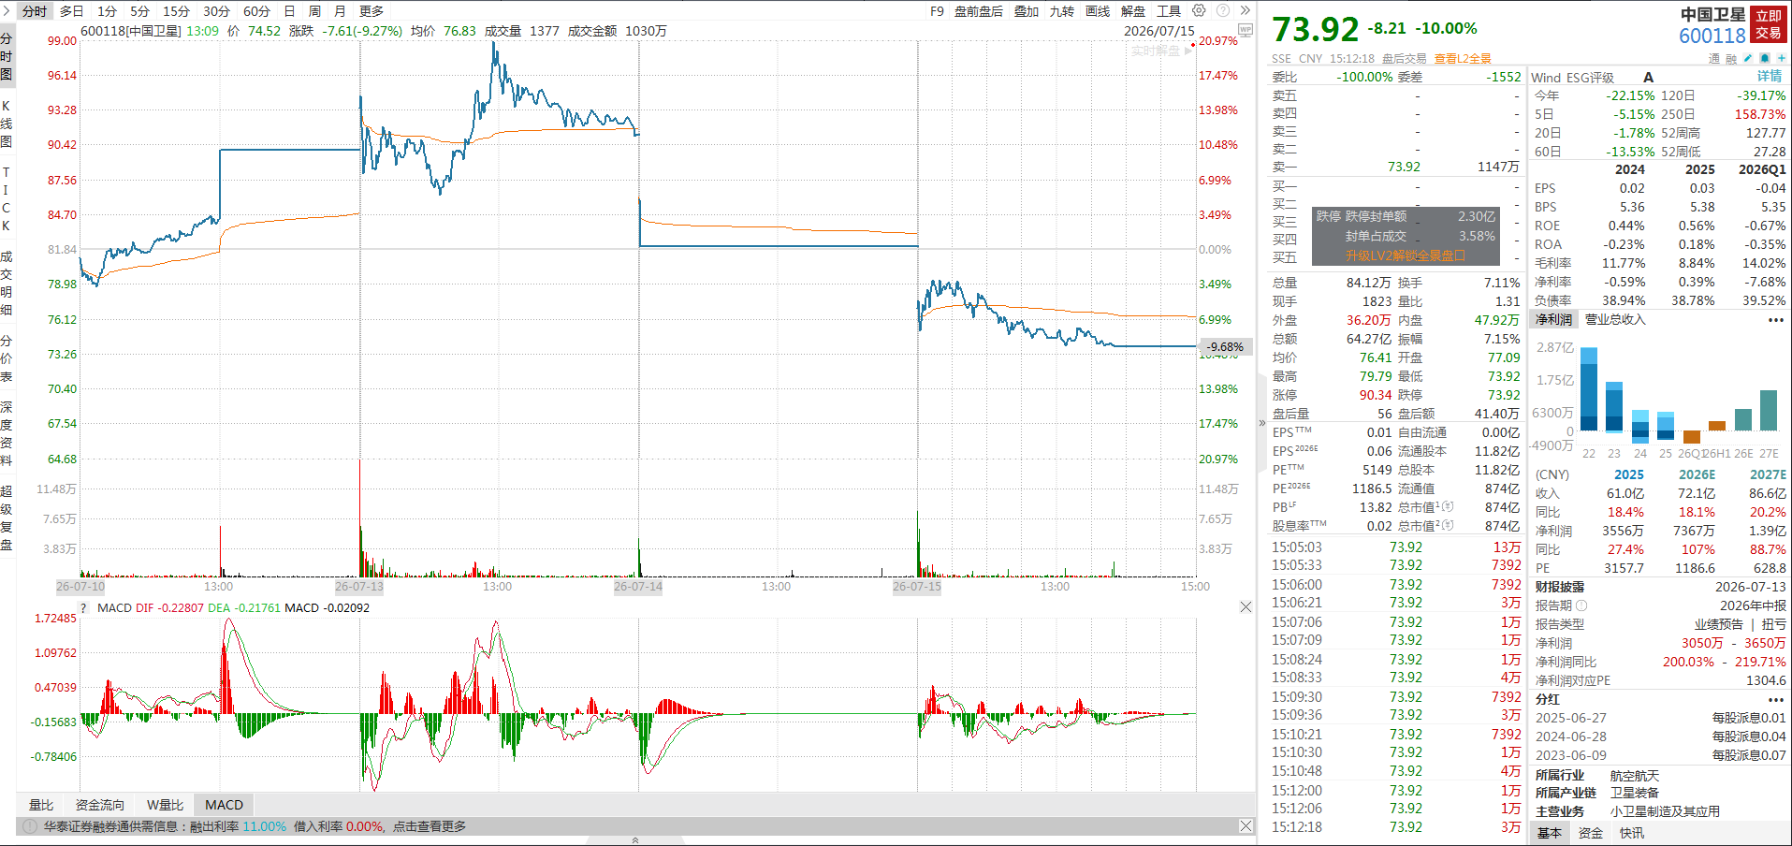Image resolution: width=1792 pixels, height=846 pixels.
Task: Add stock via the plus icon
Action: click(1782, 58)
